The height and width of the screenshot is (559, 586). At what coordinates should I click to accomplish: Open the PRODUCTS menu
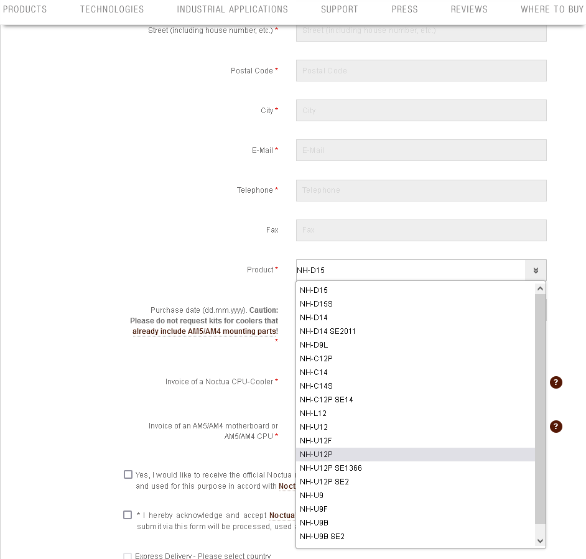25,9
